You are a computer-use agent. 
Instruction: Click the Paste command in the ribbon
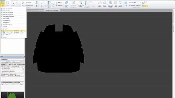point(19,6)
